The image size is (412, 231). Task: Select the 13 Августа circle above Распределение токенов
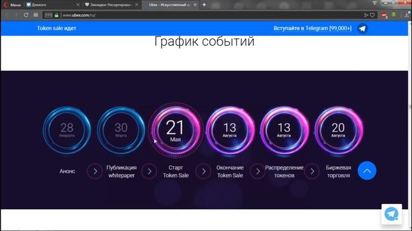click(284, 130)
